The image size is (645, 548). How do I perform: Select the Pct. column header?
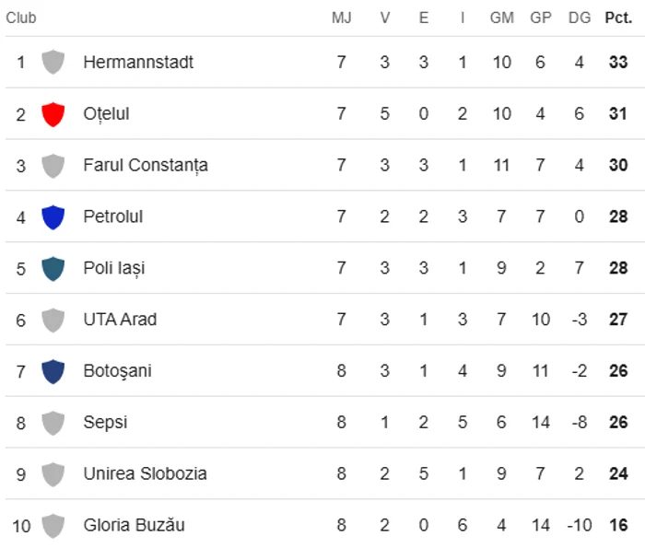(618, 17)
